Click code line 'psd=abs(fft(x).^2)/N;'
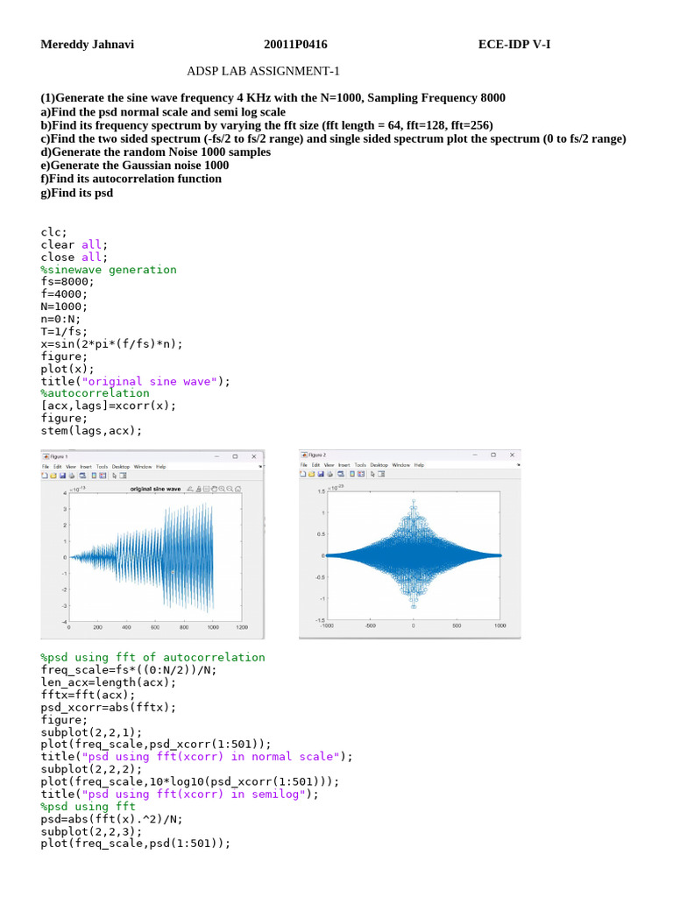This screenshot has width=673, height=897. pyautogui.click(x=111, y=819)
